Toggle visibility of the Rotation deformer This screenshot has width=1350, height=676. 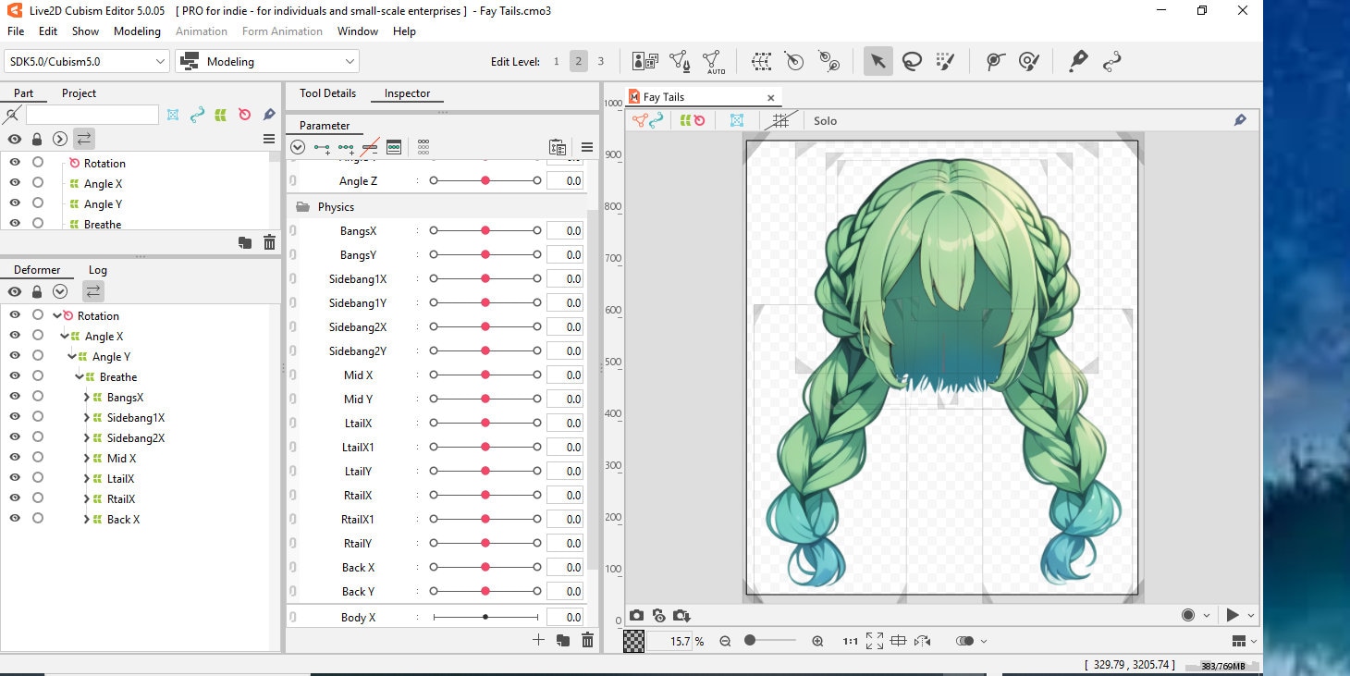14,315
